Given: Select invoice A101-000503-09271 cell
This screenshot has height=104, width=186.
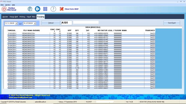Looking at the screenshot, I should (x=101, y=54).
